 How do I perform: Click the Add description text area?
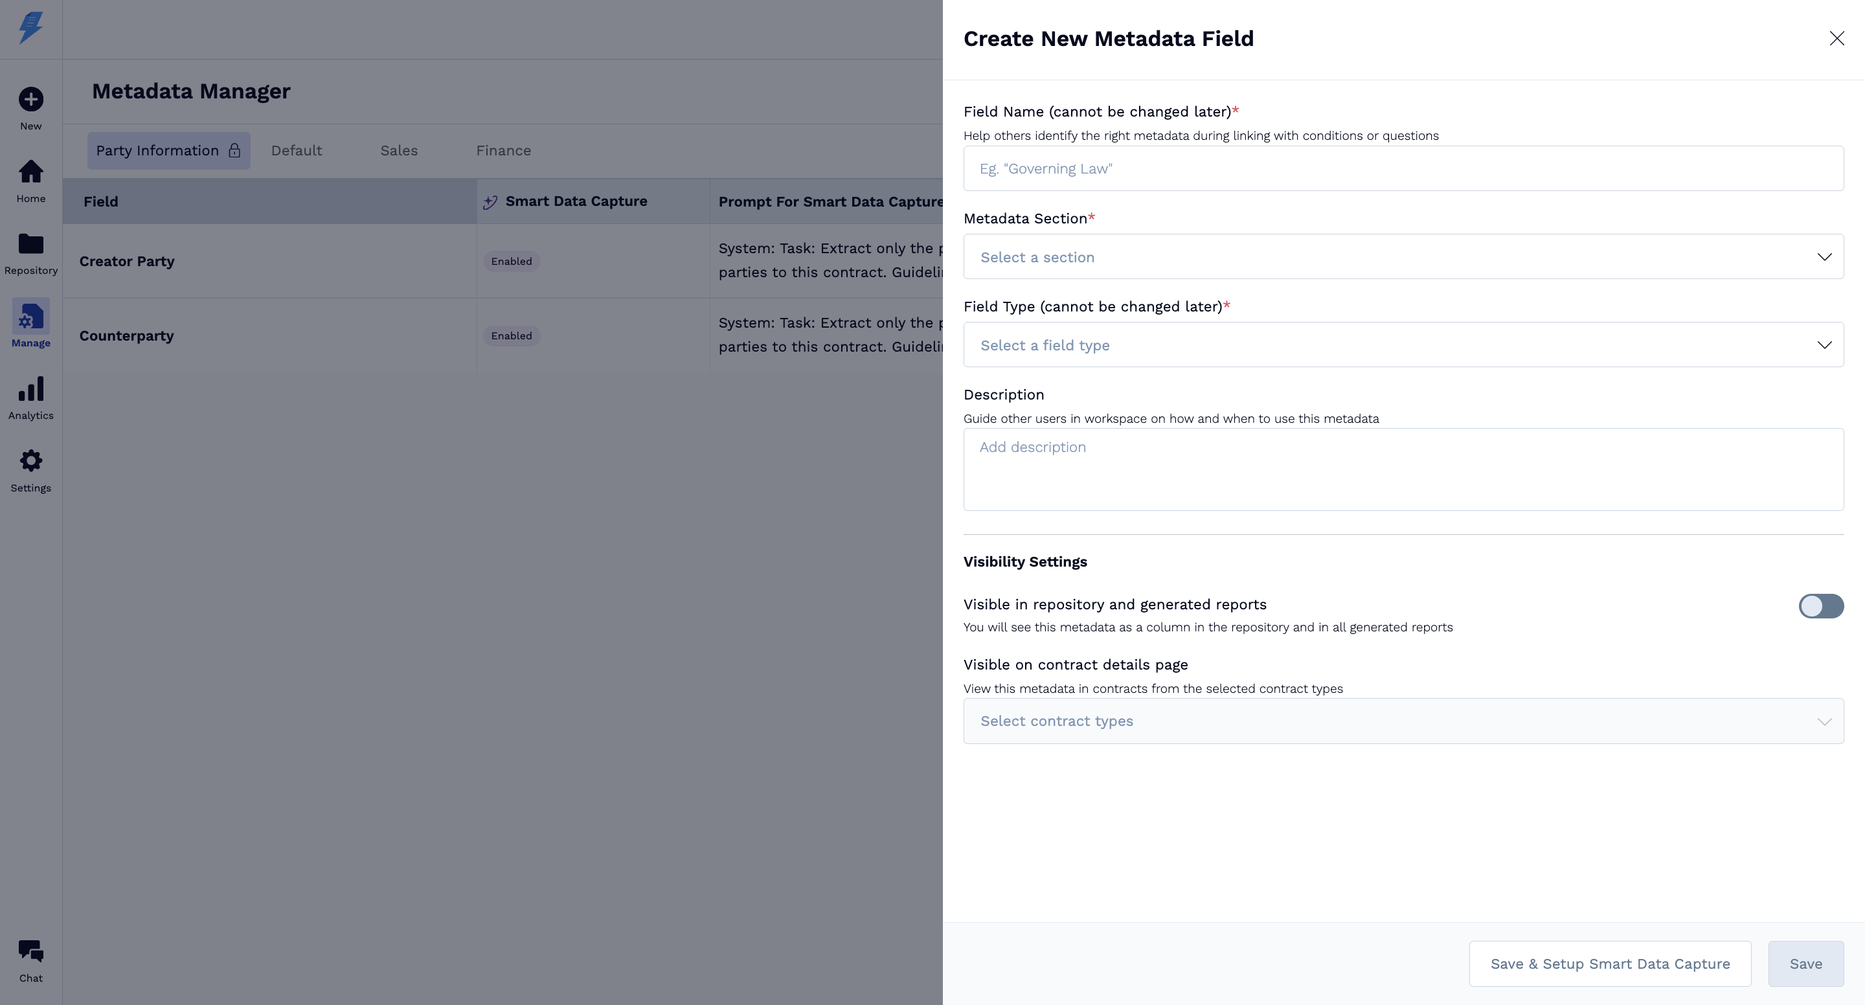pyautogui.click(x=1403, y=469)
